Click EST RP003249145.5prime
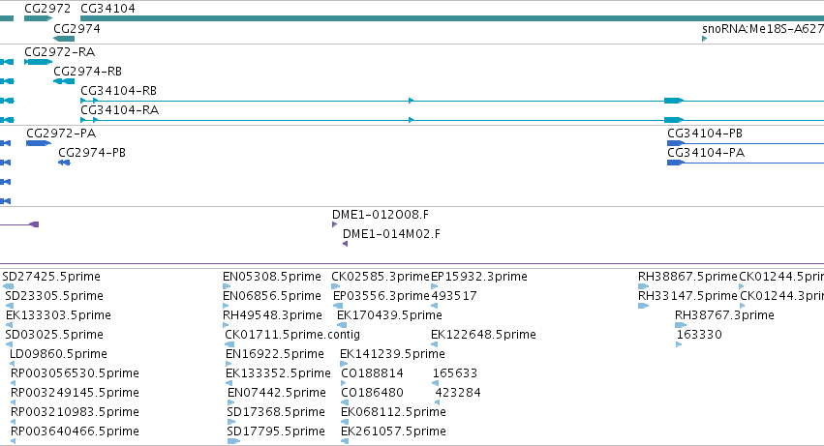 tap(75, 393)
